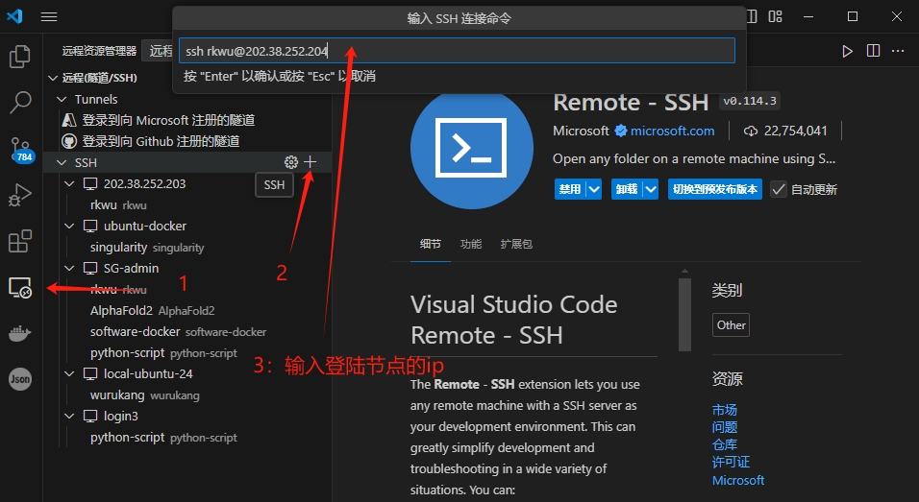The width and height of the screenshot is (919, 502).
Task: Click the Microsoft publisher name
Action: click(x=581, y=131)
